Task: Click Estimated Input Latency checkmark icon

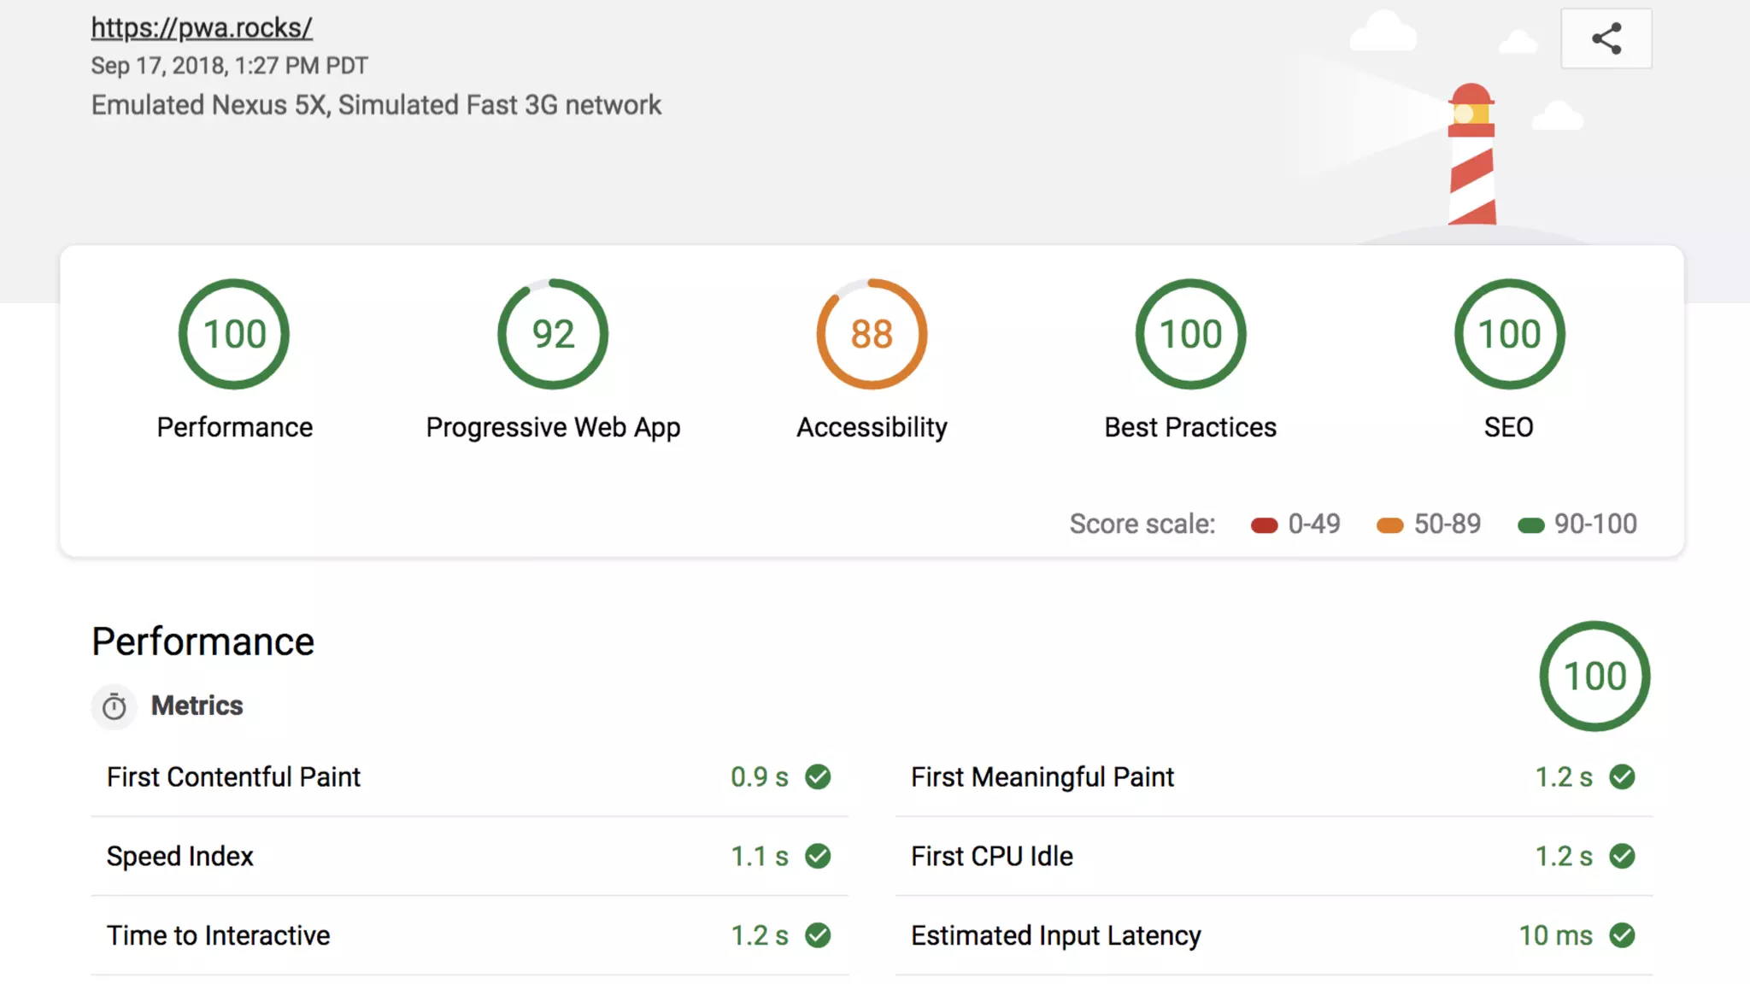Action: coord(1622,935)
